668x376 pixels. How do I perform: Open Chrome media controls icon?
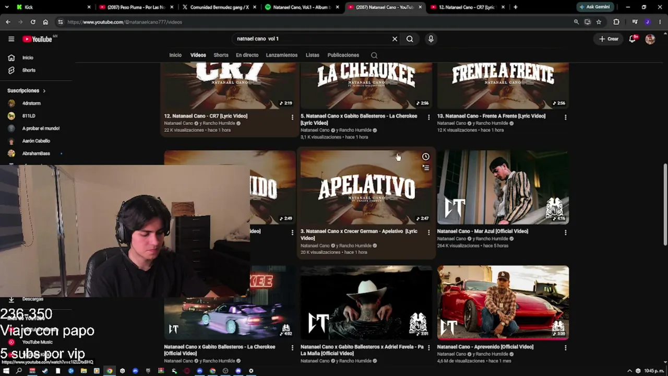pos(635,22)
